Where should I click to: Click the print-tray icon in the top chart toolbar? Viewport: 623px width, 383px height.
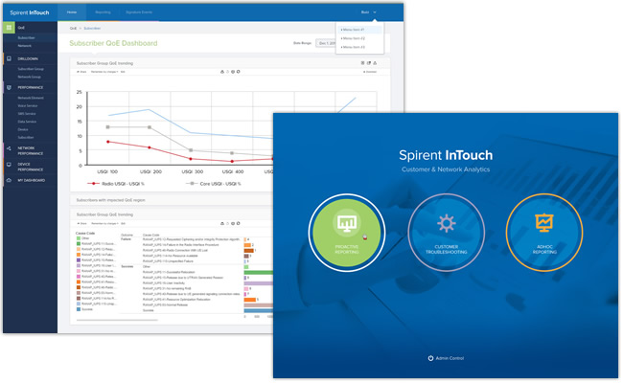(222, 72)
